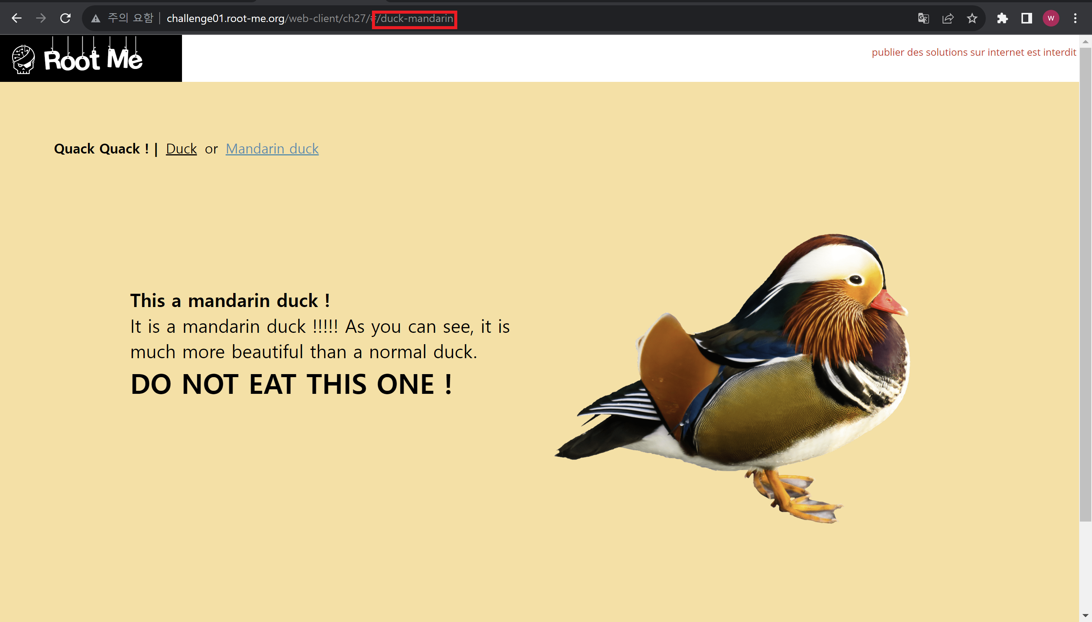1092x622 pixels.
Task: Open the extensions puzzle icon
Action: (x=1002, y=18)
